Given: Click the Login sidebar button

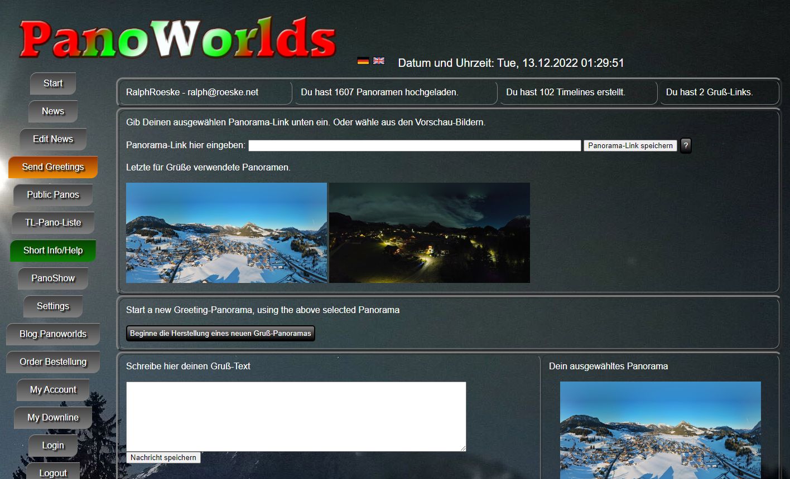Looking at the screenshot, I should [53, 446].
